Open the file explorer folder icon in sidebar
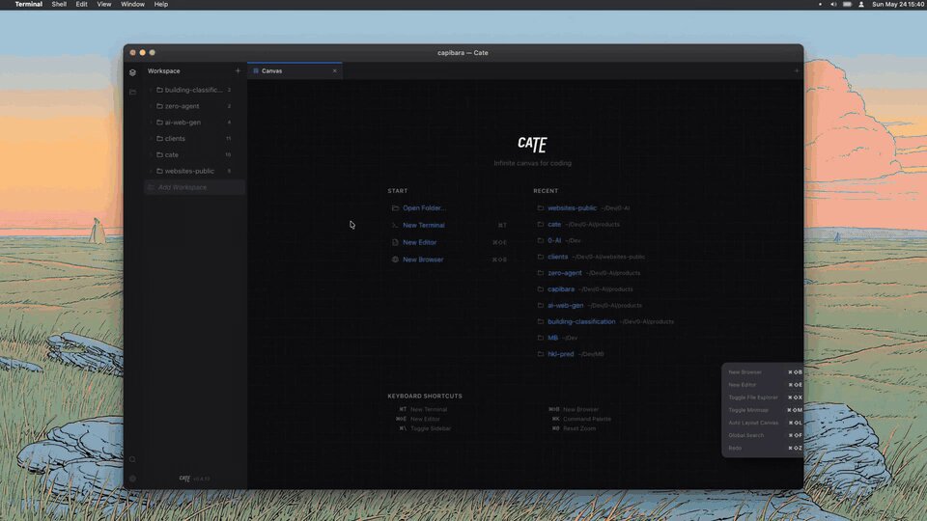The height and width of the screenshot is (521, 927). click(132, 93)
